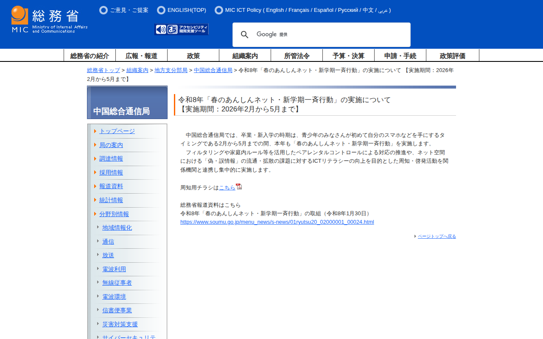This screenshot has width=543, height=339.
Task: Open the こちら flyer link
Action: pos(227,187)
